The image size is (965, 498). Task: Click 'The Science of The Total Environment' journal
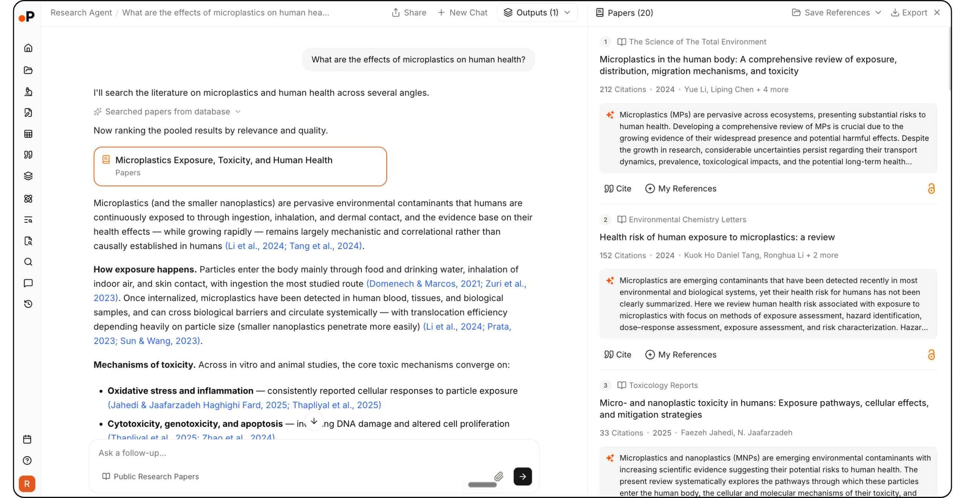(x=697, y=42)
